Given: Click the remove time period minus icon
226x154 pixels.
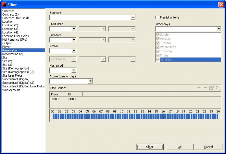Looking at the screenshot, I should (x=205, y=88).
